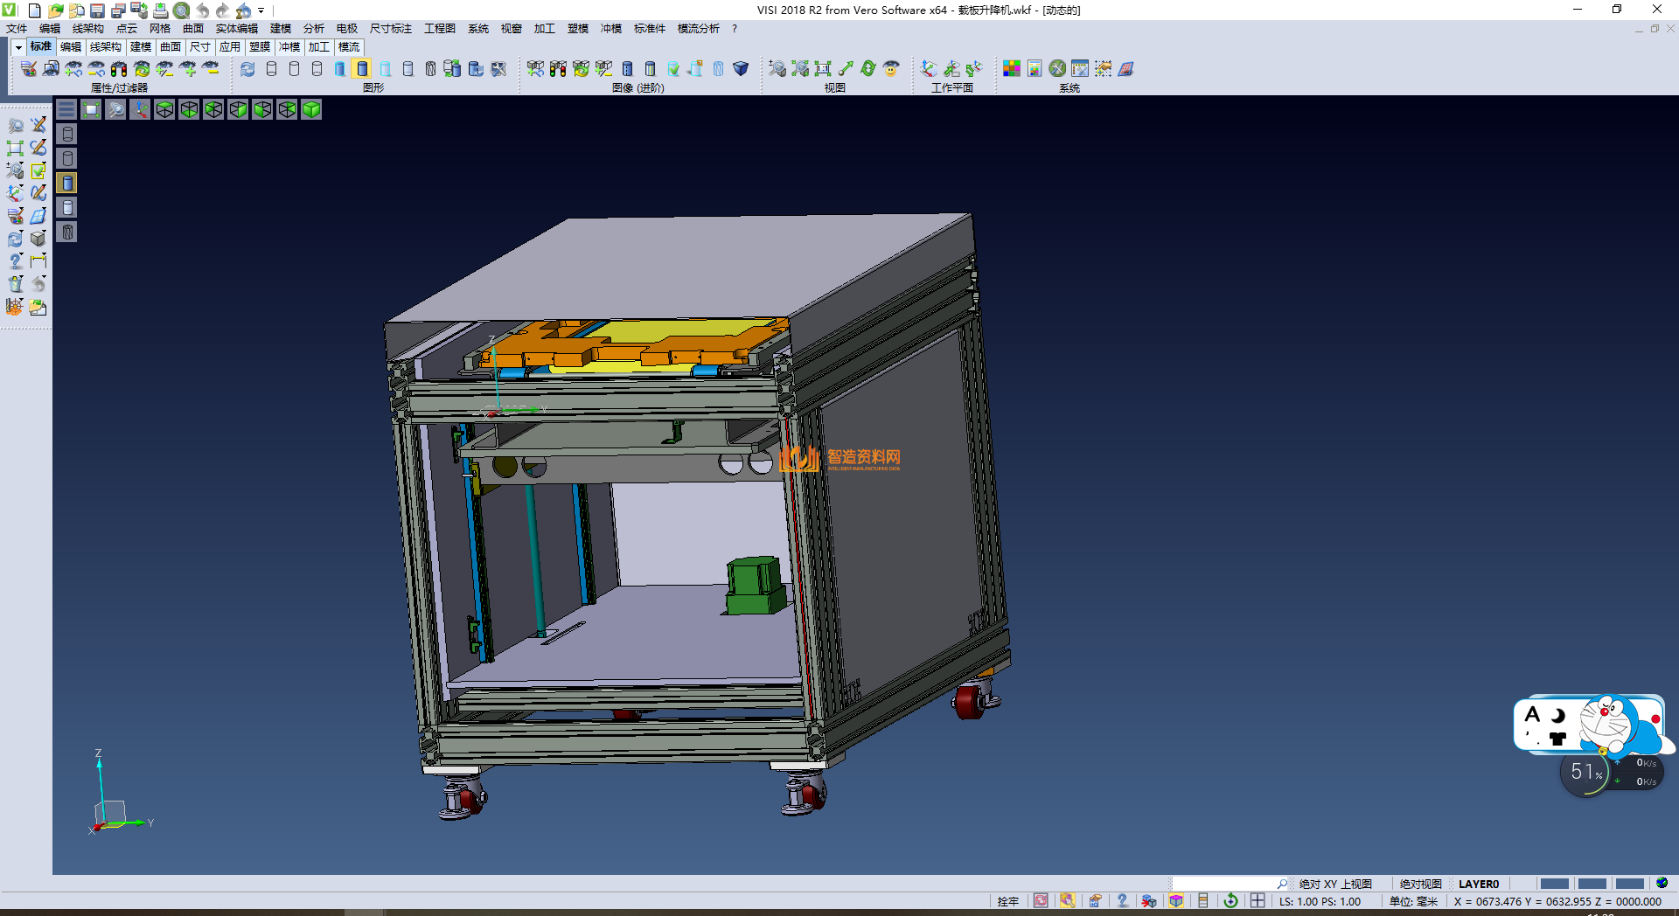Select the highlighted shaded cylinder display mode

pyautogui.click(x=362, y=69)
